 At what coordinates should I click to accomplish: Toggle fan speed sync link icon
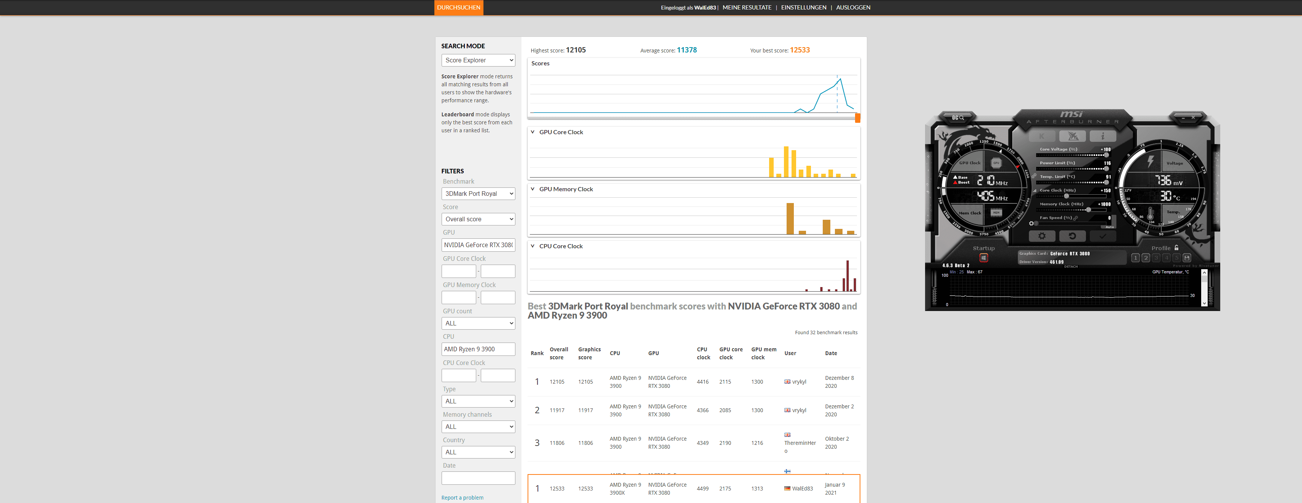(x=1076, y=218)
